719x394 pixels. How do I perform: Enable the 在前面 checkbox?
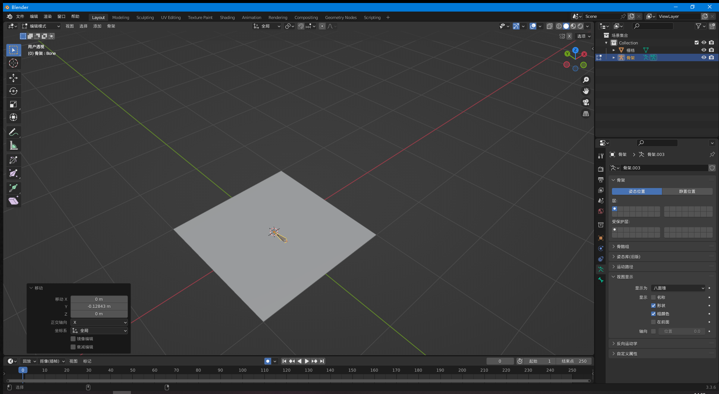653,322
